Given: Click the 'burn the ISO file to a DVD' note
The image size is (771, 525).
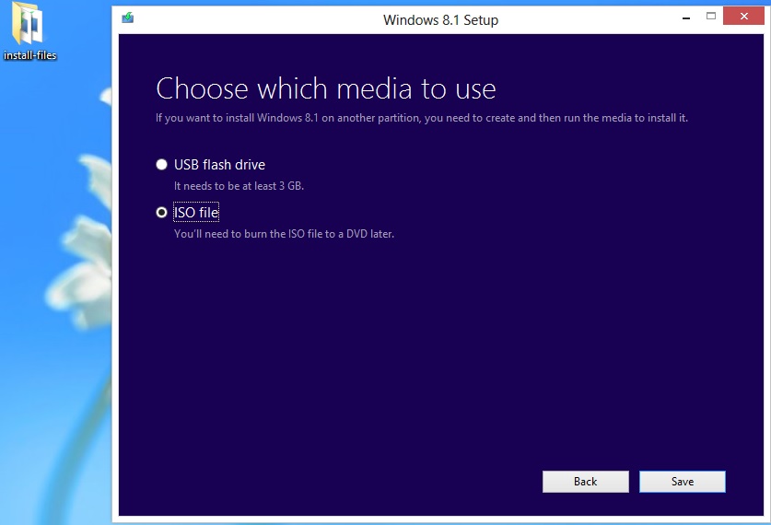Looking at the screenshot, I should click(x=285, y=234).
